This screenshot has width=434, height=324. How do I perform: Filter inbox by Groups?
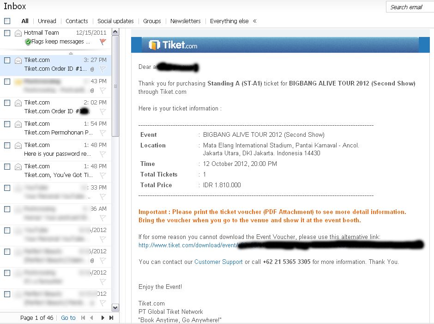(x=152, y=21)
